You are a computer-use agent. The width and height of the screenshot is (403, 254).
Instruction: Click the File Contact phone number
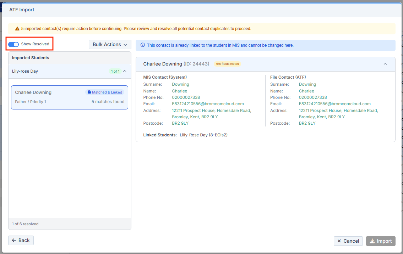313,97
